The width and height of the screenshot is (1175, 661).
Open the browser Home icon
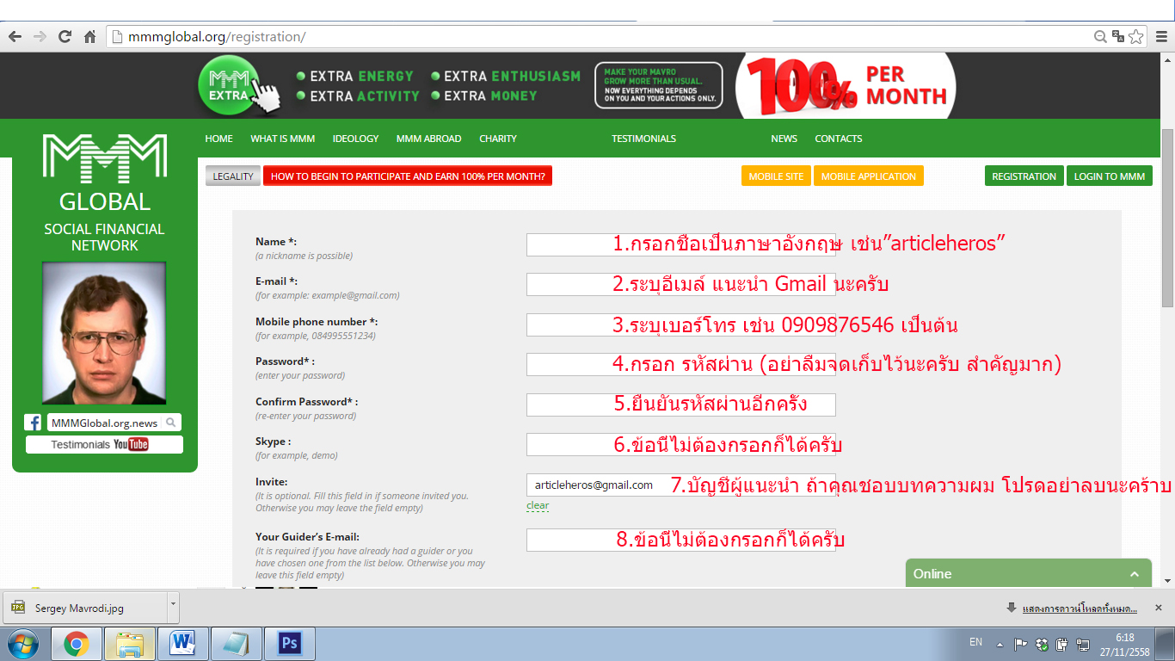[x=89, y=37]
